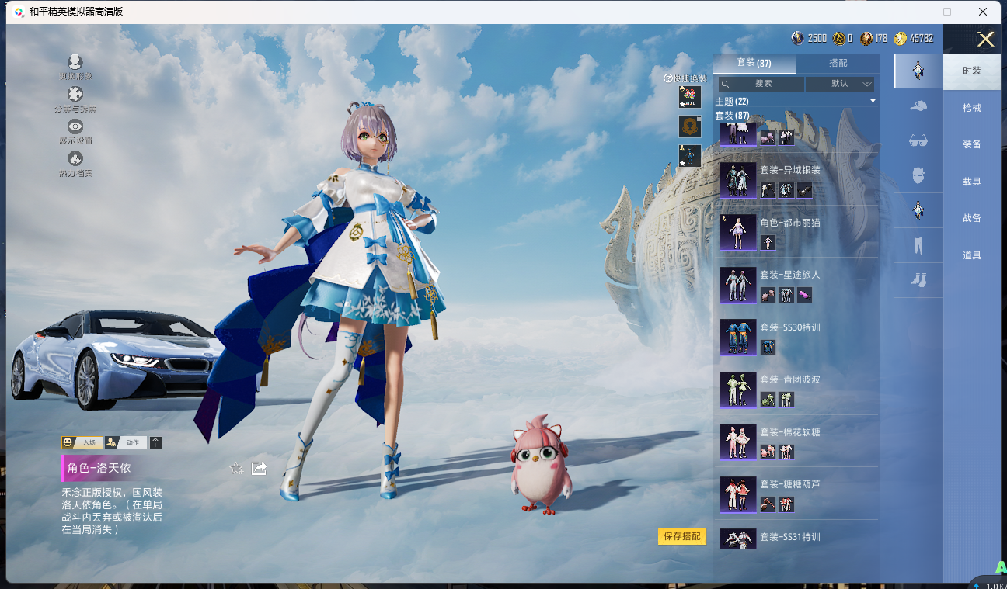Image resolution: width=1007 pixels, height=589 pixels.
Task: Toggle the eye-shaped 展示设置 display settings
Action: [x=75, y=126]
